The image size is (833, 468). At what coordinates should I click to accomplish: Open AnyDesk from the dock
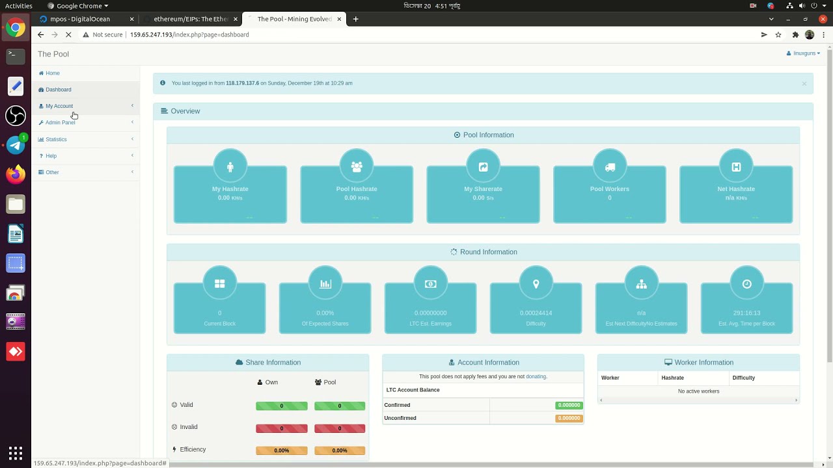[x=16, y=352]
